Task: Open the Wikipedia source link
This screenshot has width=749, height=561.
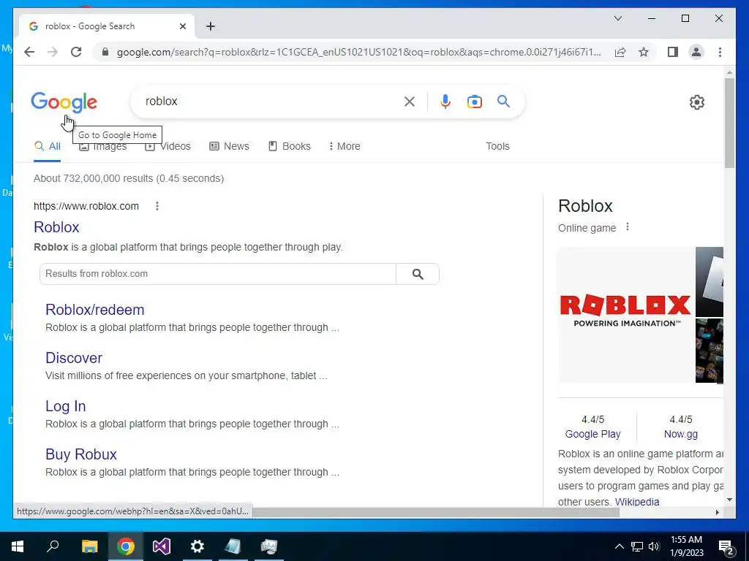Action: (637, 501)
